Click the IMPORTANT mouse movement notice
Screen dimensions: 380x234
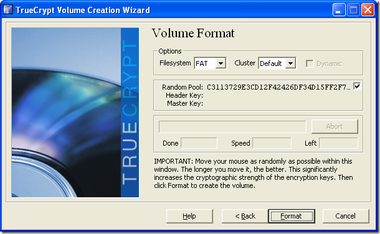point(254,173)
